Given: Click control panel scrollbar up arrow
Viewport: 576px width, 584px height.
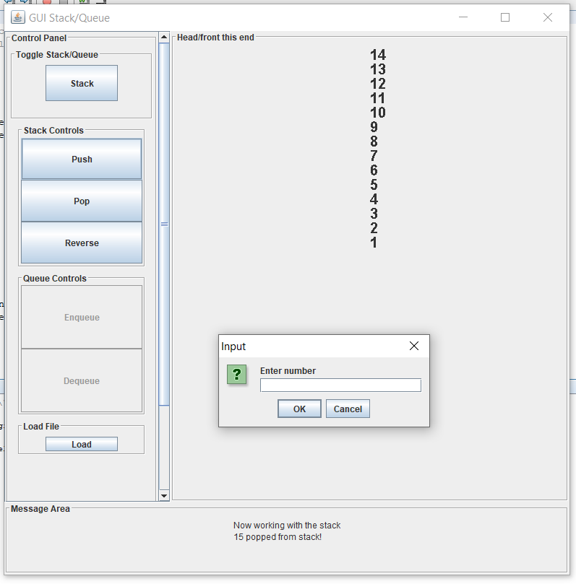Looking at the screenshot, I should pos(163,37).
